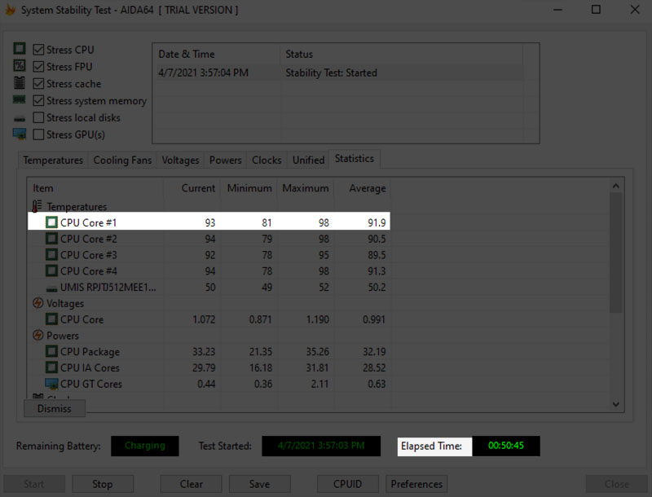652x497 pixels.
Task: Click the chip icon of CPU Core #2
Action: point(51,239)
